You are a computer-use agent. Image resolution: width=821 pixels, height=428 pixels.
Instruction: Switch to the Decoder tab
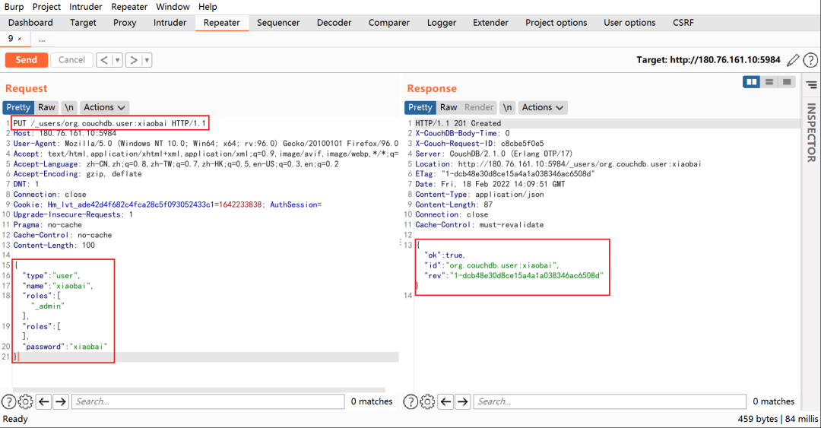point(334,23)
